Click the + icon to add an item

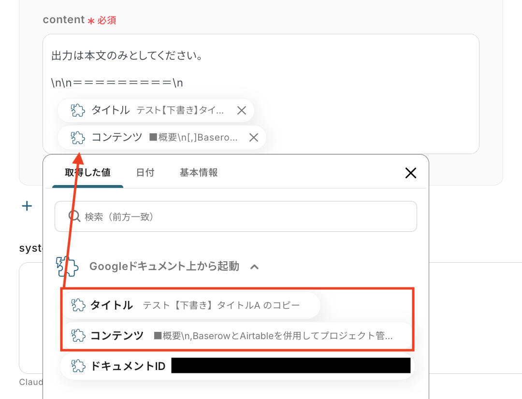pyautogui.click(x=27, y=206)
